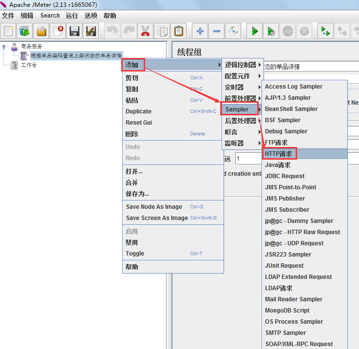Click the Toggle expand/collapse toolbar icon
The width and height of the screenshot is (359, 349).
point(234,31)
